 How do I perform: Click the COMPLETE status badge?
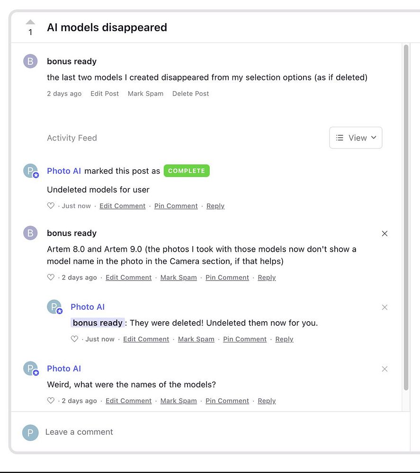pos(187,171)
